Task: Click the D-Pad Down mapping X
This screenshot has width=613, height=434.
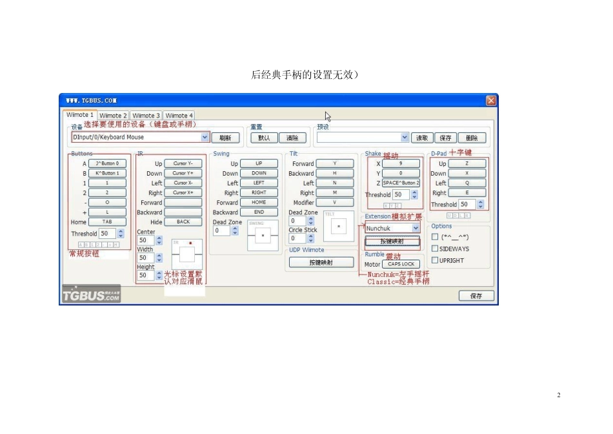Action: coord(467,173)
